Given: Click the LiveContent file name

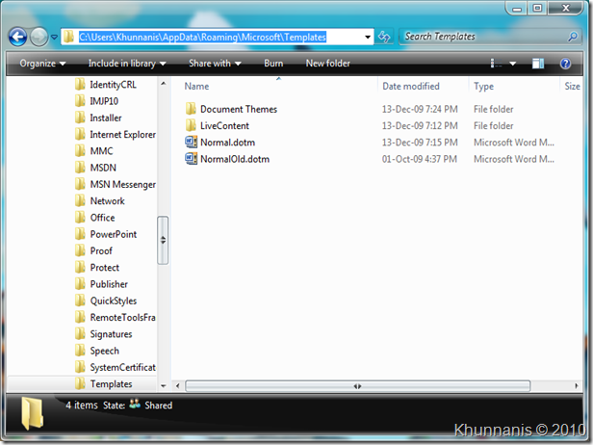Looking at the screenshot, I should 224,125.
